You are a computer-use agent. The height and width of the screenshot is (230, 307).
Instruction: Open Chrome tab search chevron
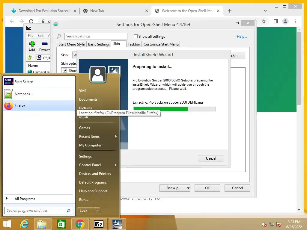click(x=265, y=11)
